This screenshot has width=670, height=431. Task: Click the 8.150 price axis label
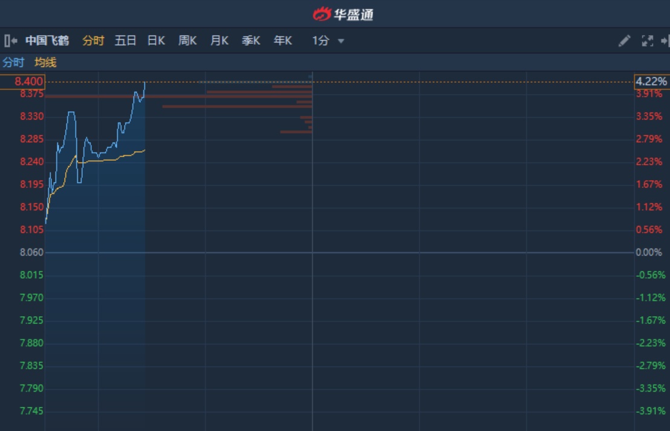pyautogui.click(x=31, y=207)
